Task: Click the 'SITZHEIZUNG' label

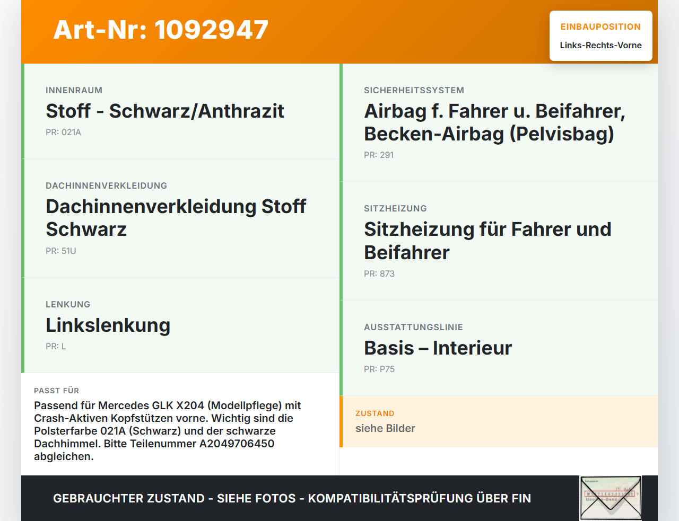Action: click(x=395, y=208)
